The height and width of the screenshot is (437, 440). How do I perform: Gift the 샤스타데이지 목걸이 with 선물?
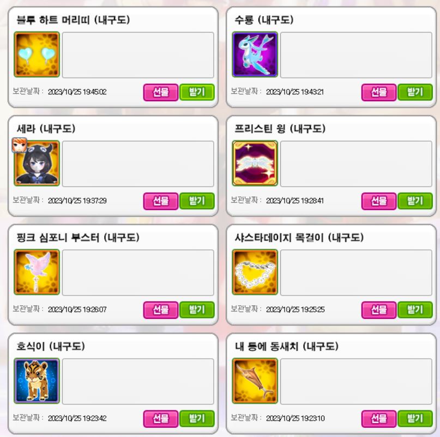379,310
